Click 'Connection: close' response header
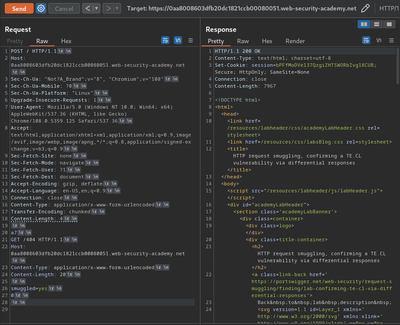Viewport: 400px width, 325px height. pyautogui.click(x=241, y=79)
